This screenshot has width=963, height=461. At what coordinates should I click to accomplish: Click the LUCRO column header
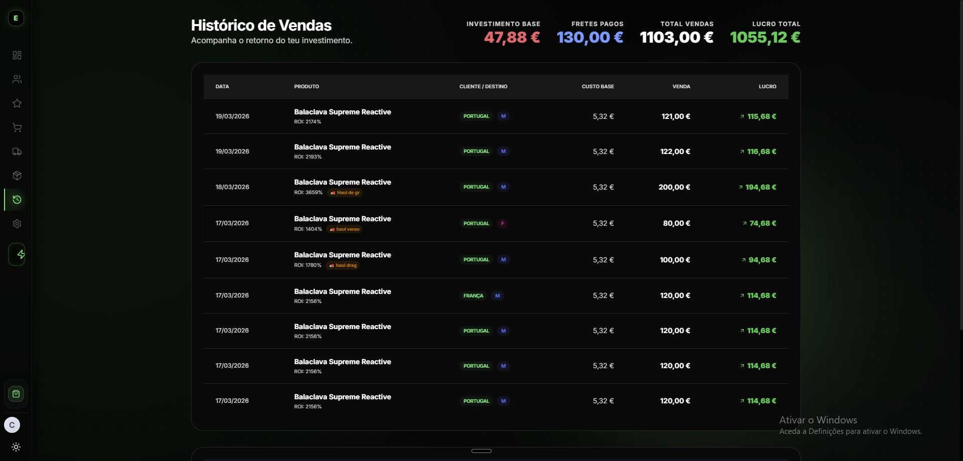coord(767,87)
